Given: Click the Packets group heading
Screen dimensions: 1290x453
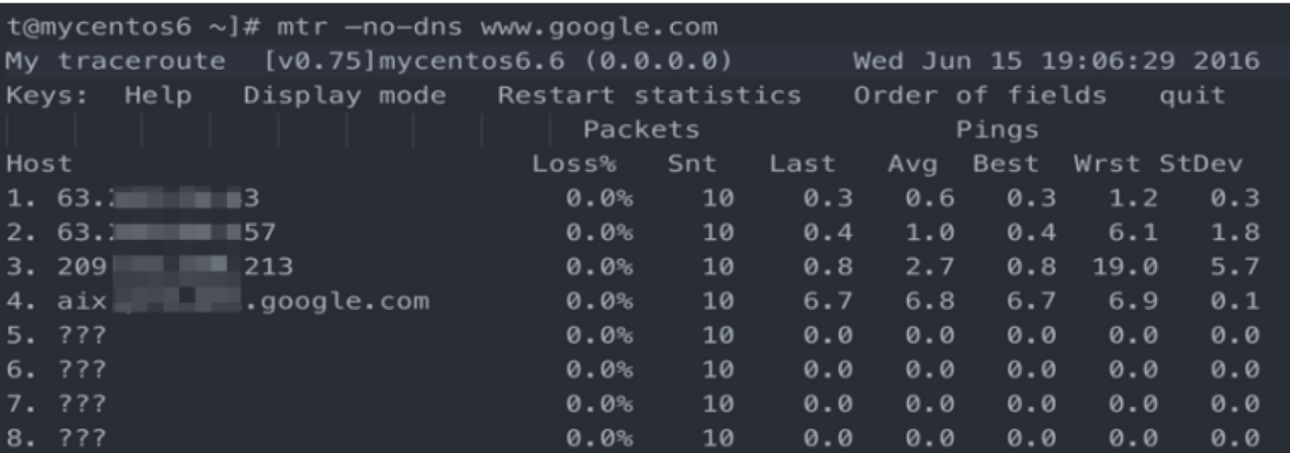Looking at the screenshot, I should pos(641,130).
